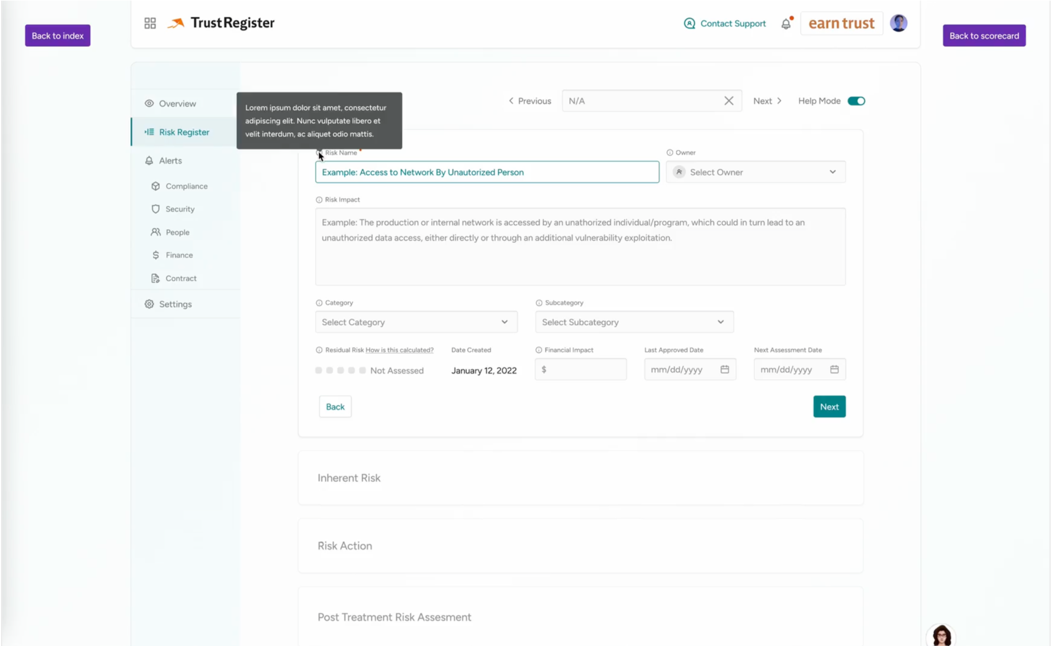1052x646 pixels.
Task: Expand the Select Owner dropdown
Action: (x=756, y=172)
